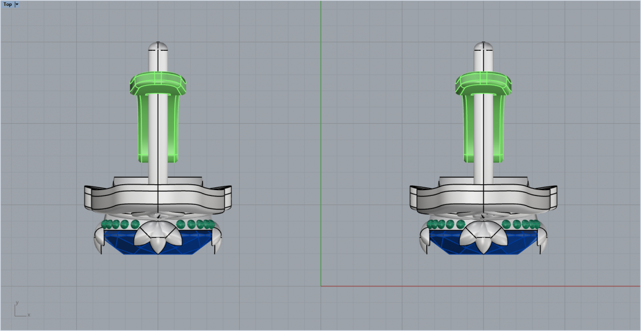Click the Top viewport title label

pyautogui.click(x=7, y=4)
